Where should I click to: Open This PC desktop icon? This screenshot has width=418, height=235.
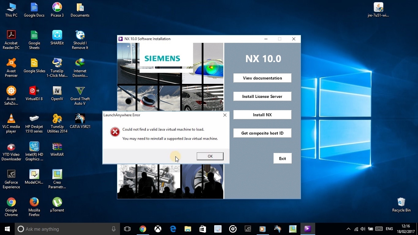(11, 10)
